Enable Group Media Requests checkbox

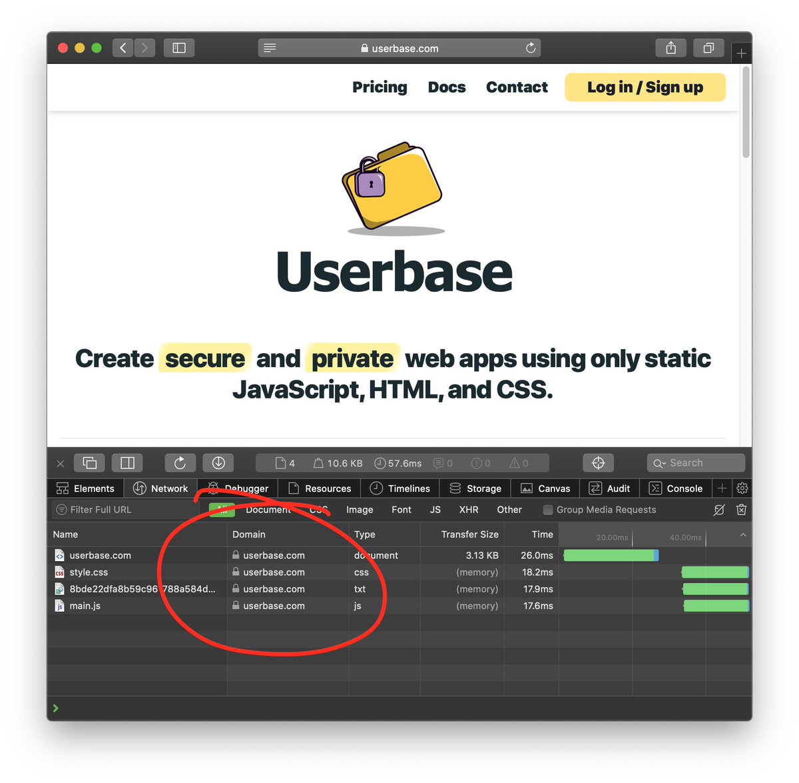pos(548,510)
